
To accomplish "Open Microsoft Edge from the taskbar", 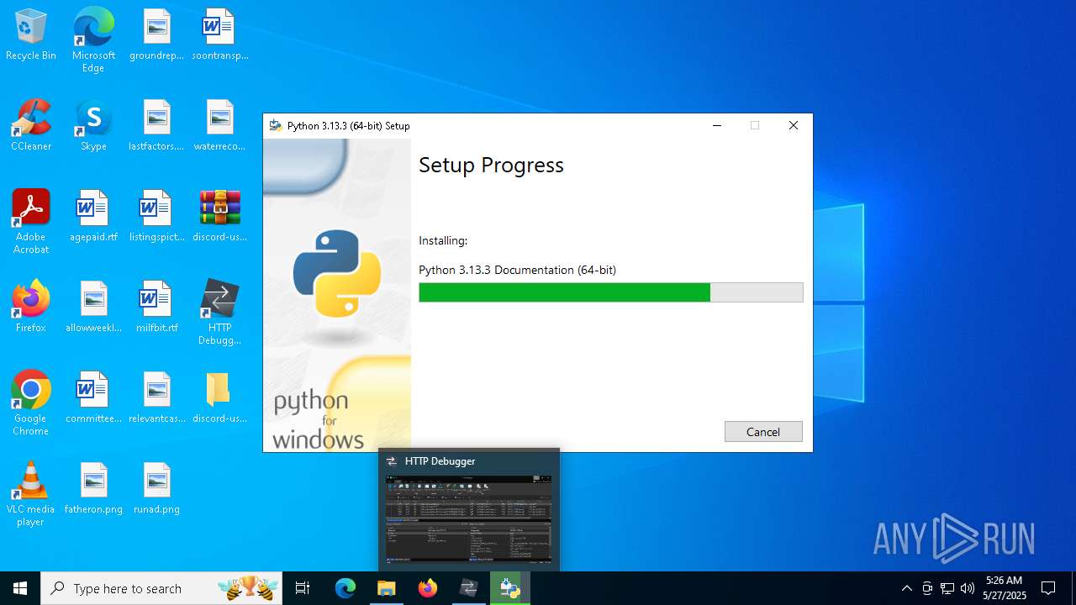I will point(345,588).
